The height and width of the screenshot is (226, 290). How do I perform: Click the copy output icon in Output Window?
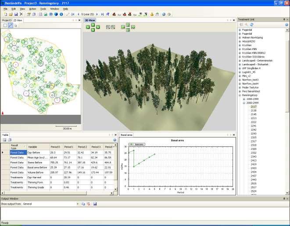pyautogui.click(x=83, y=204)
